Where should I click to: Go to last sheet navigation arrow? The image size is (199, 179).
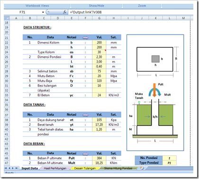(16, 168)
